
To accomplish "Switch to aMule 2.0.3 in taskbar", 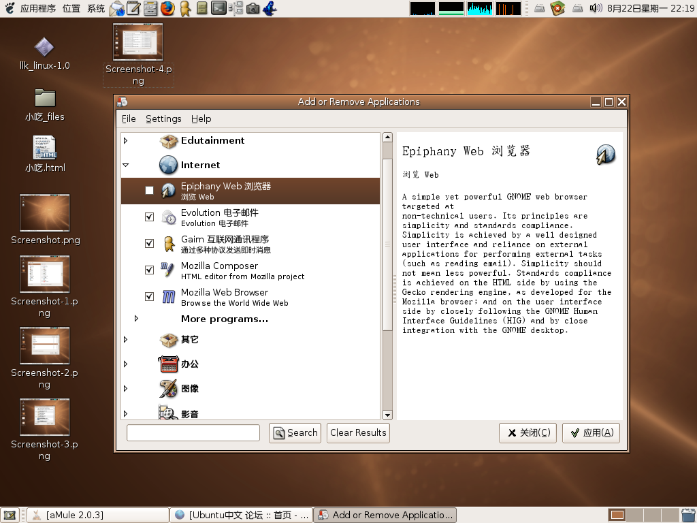I will 98,515.
